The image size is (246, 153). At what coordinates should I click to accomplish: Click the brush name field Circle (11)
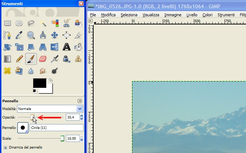57,128
